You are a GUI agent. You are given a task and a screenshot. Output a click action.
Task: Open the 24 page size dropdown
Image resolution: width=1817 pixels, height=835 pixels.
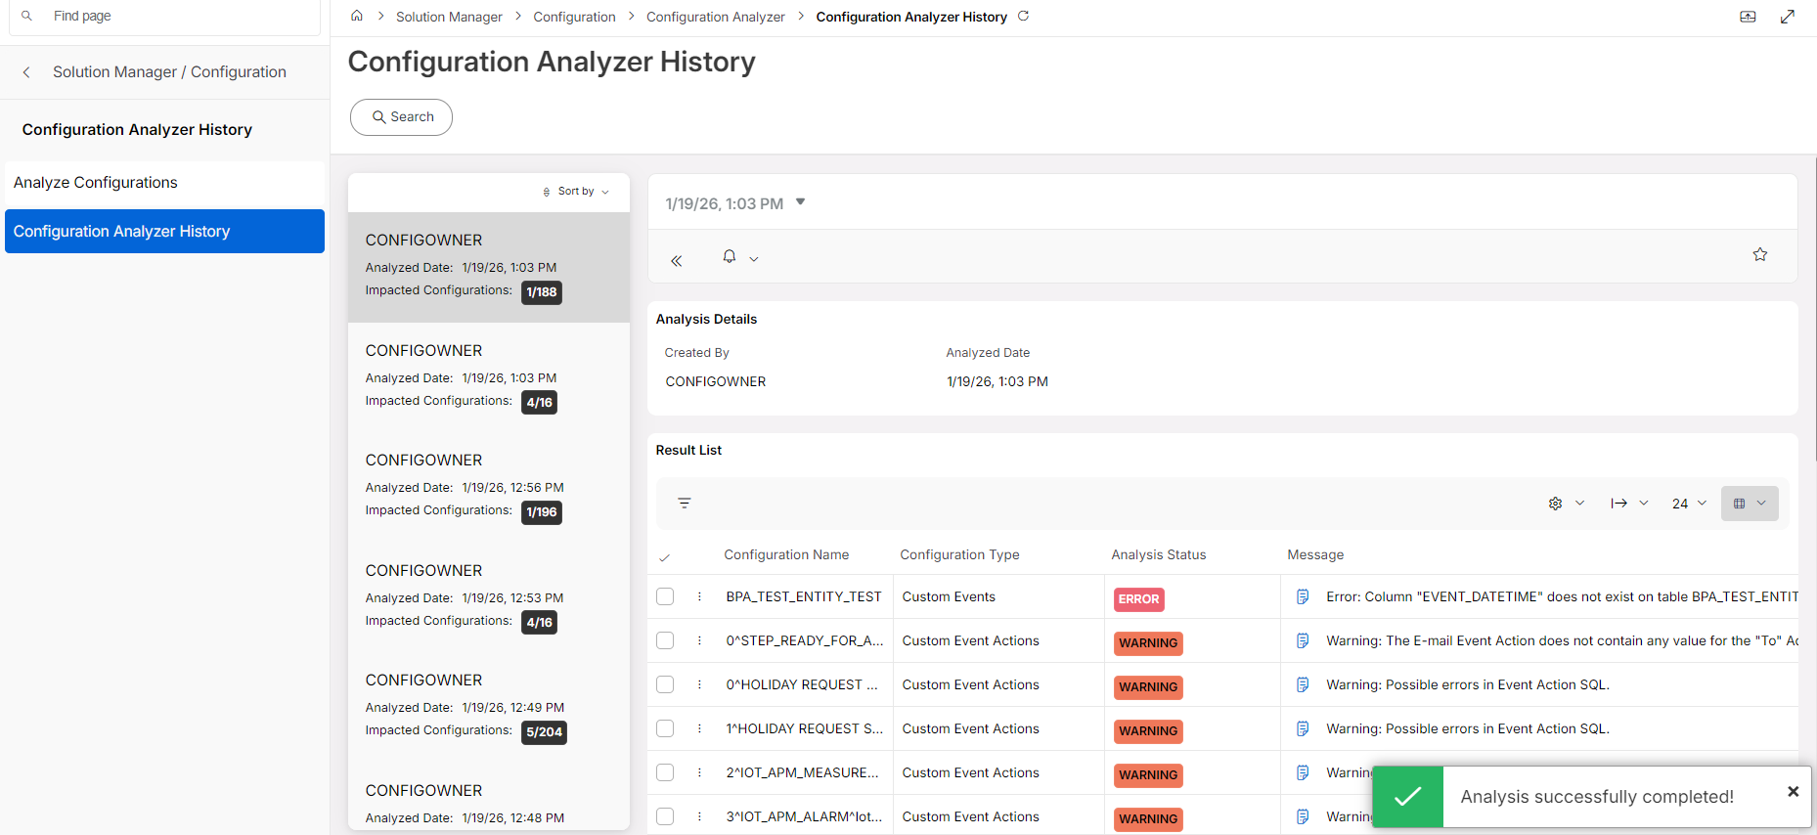pos(1689,504)
